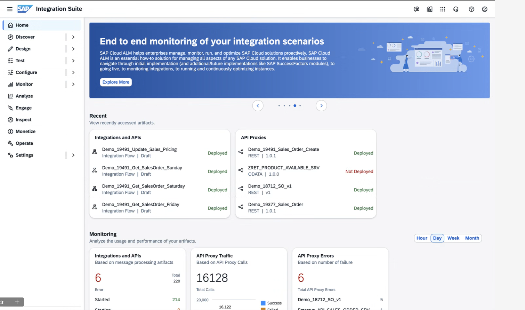525x310 pixels.
Task: Open the support headset icon
Action: tap(456, 9)
